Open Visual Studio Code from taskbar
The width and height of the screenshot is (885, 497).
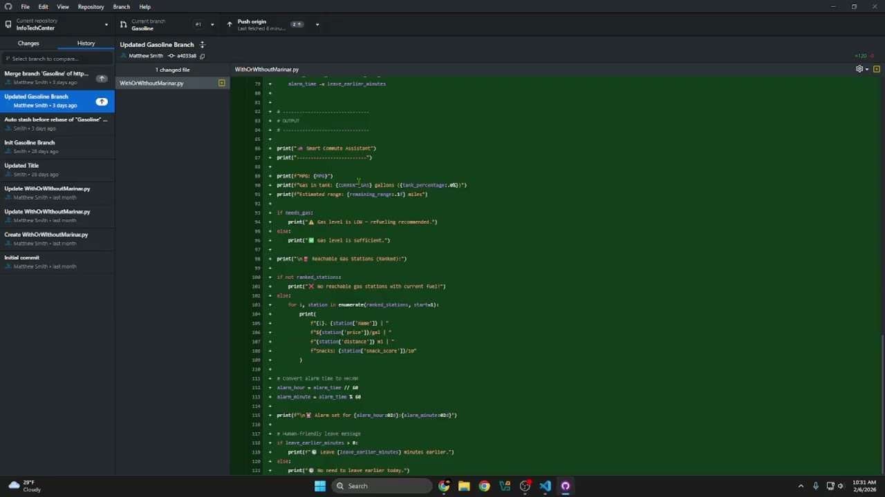(545, 486)
